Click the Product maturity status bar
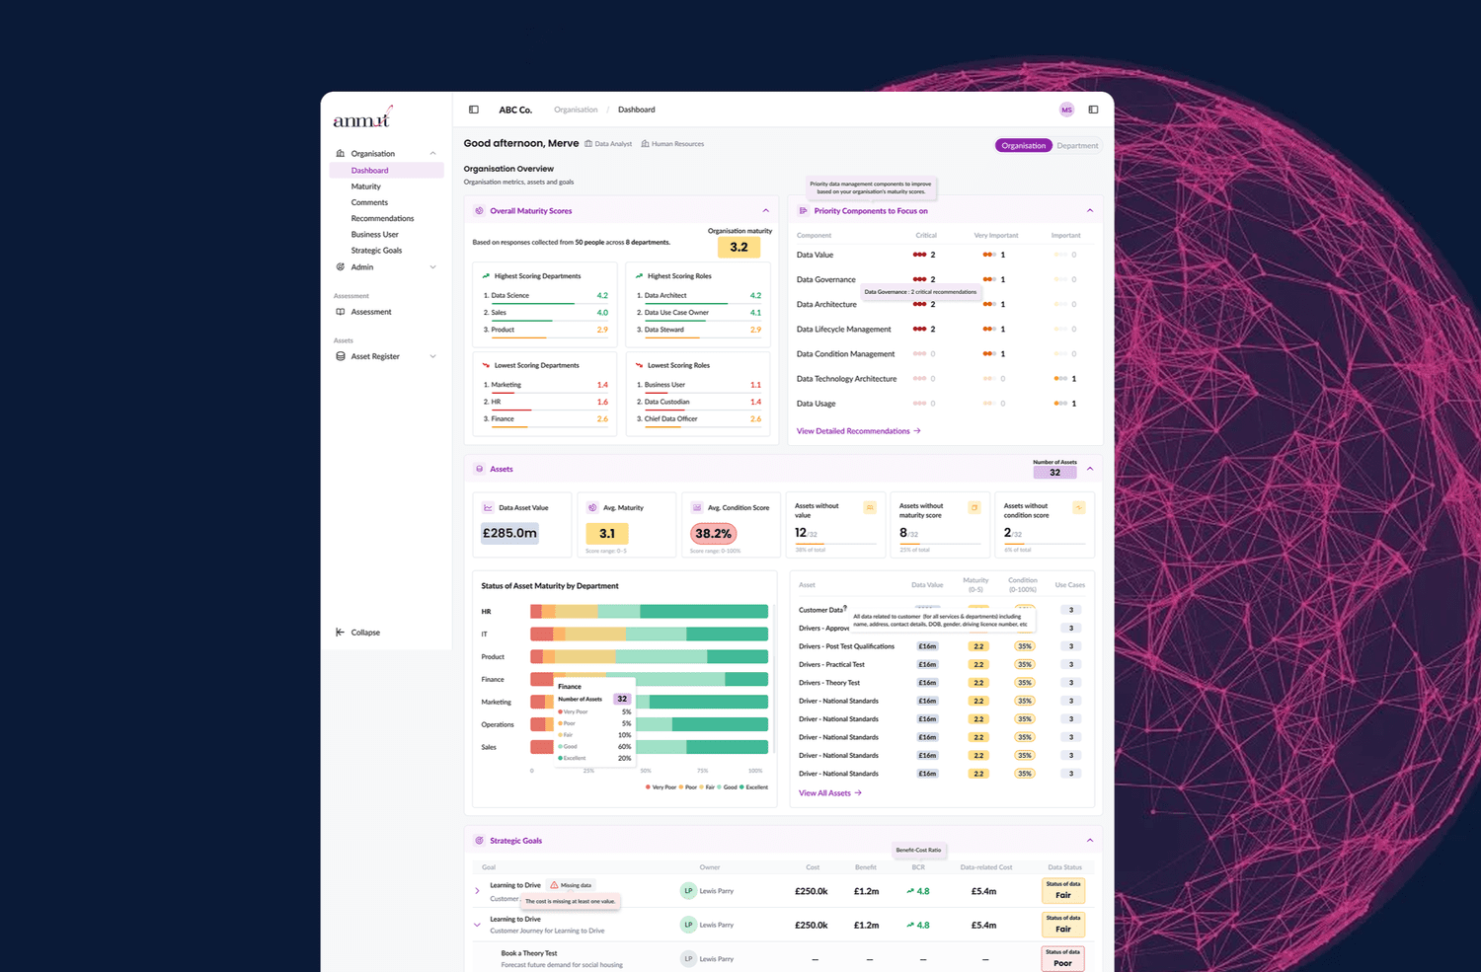 coord(649,657)
